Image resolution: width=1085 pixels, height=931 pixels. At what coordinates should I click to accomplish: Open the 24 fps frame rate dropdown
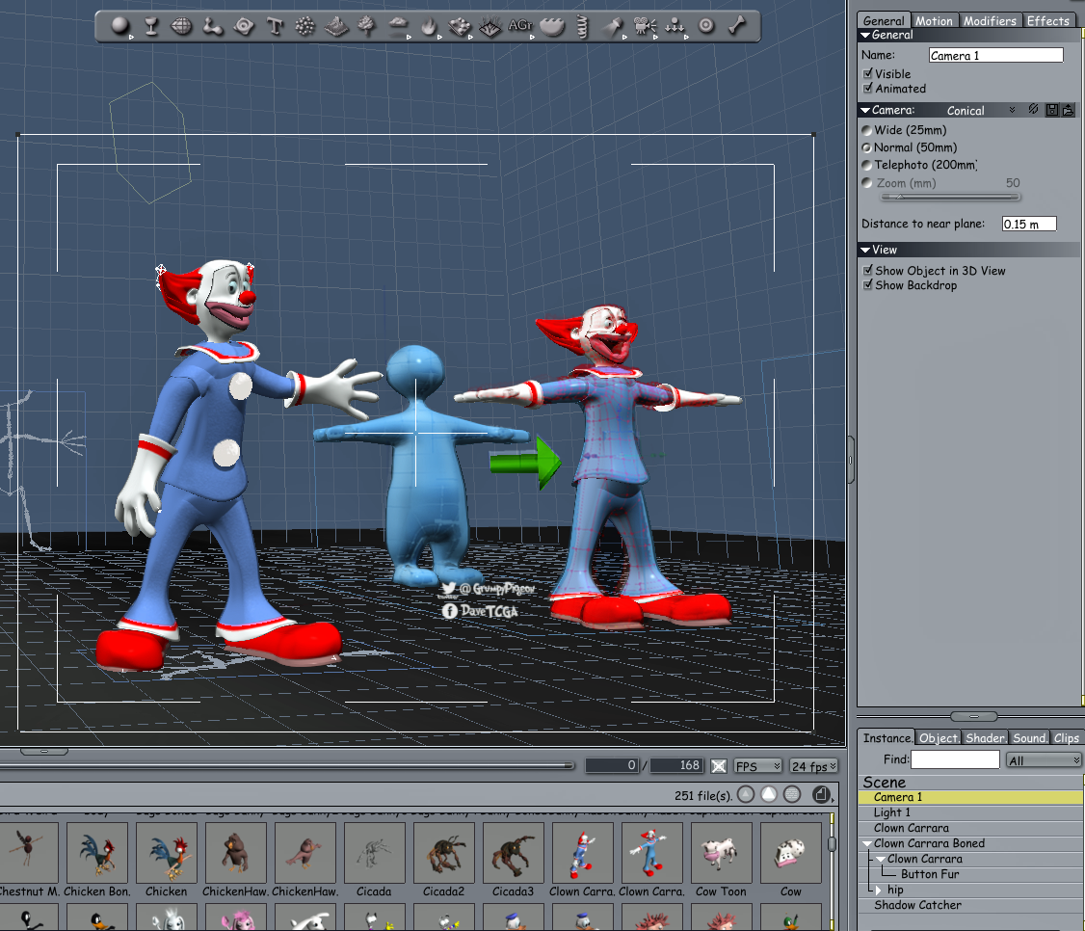point(813,766)
